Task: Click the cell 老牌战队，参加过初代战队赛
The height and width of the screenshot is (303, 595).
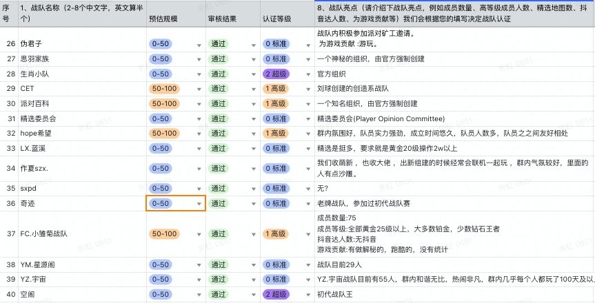Action: coord(454,204)
